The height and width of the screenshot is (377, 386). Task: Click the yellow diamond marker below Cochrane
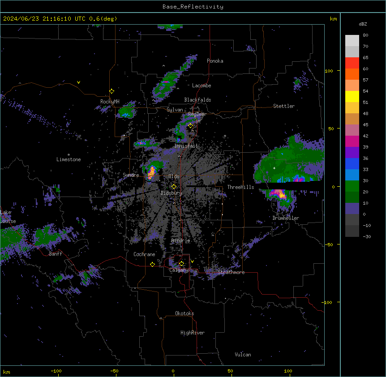point(152,264)
